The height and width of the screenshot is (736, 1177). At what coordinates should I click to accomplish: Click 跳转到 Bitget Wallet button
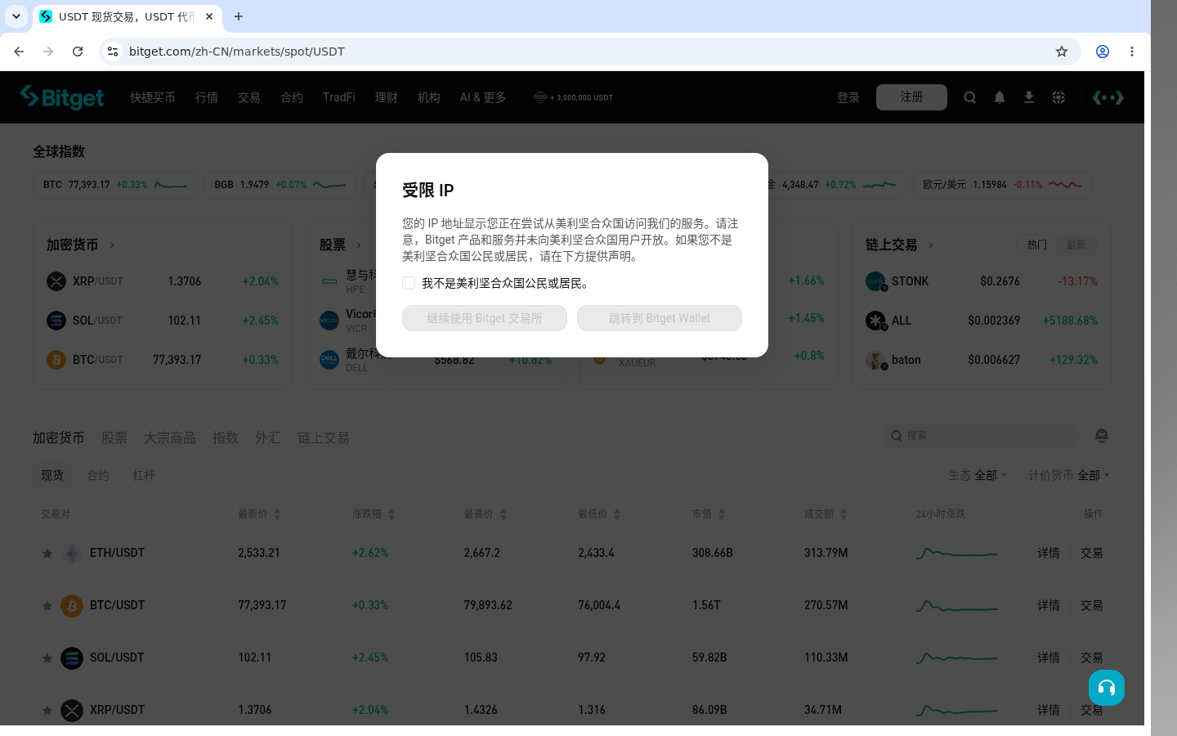[660, 318]
